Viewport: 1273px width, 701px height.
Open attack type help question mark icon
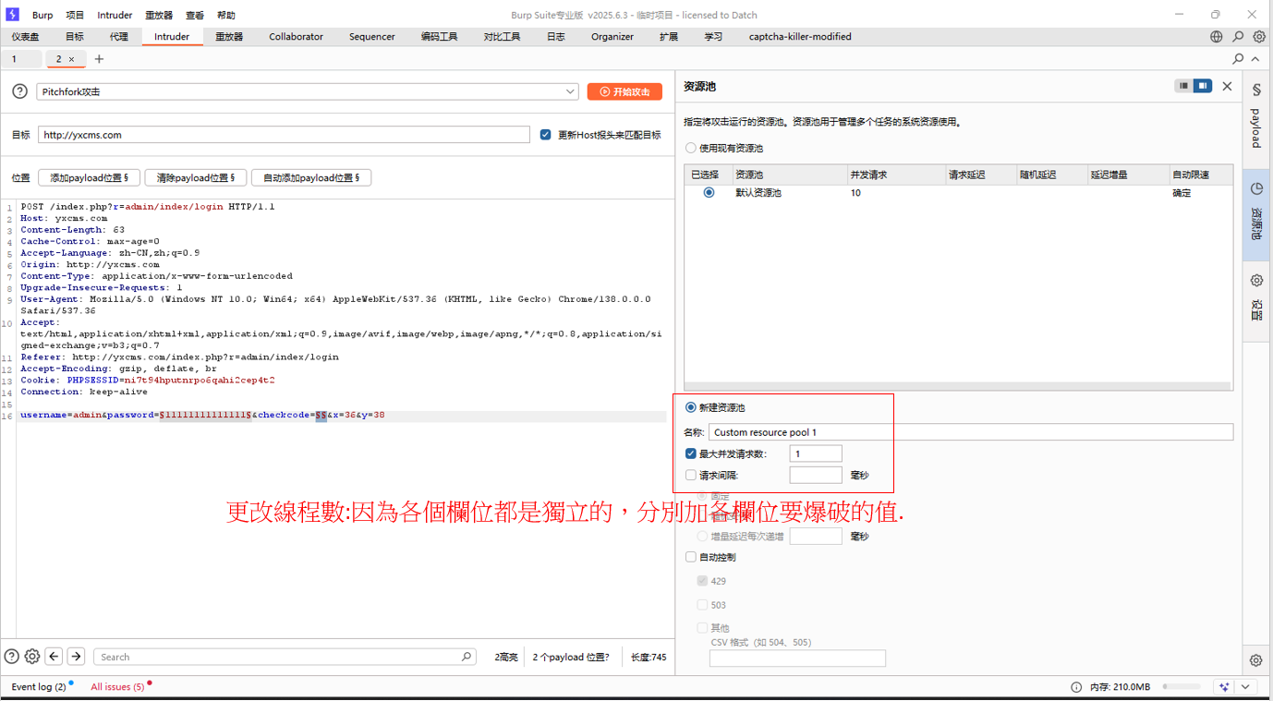[x=19, y=91]
